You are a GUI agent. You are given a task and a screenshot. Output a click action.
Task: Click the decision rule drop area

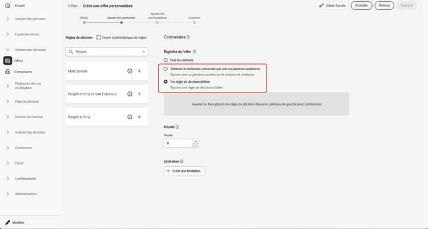[x=256, y=104]
